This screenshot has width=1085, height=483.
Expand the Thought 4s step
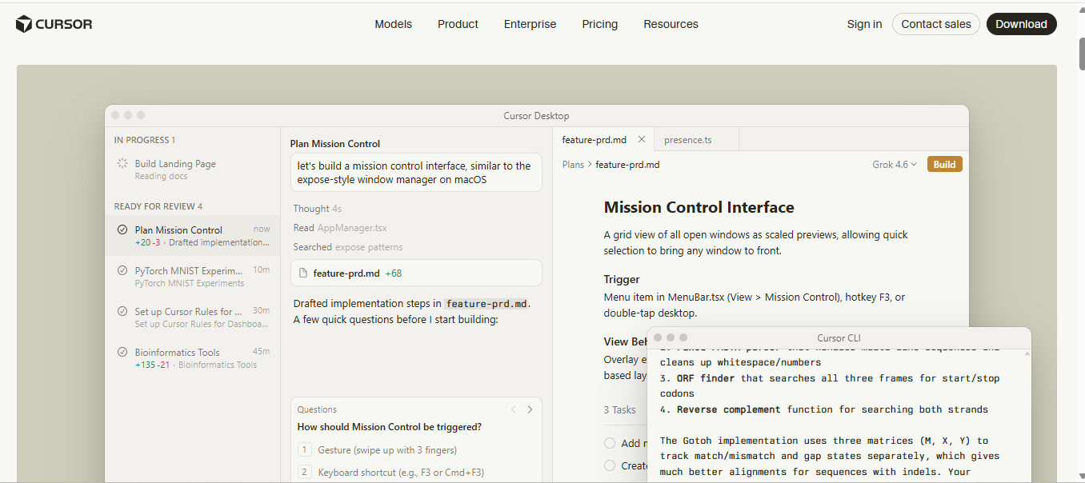click(x=317, y=209)
